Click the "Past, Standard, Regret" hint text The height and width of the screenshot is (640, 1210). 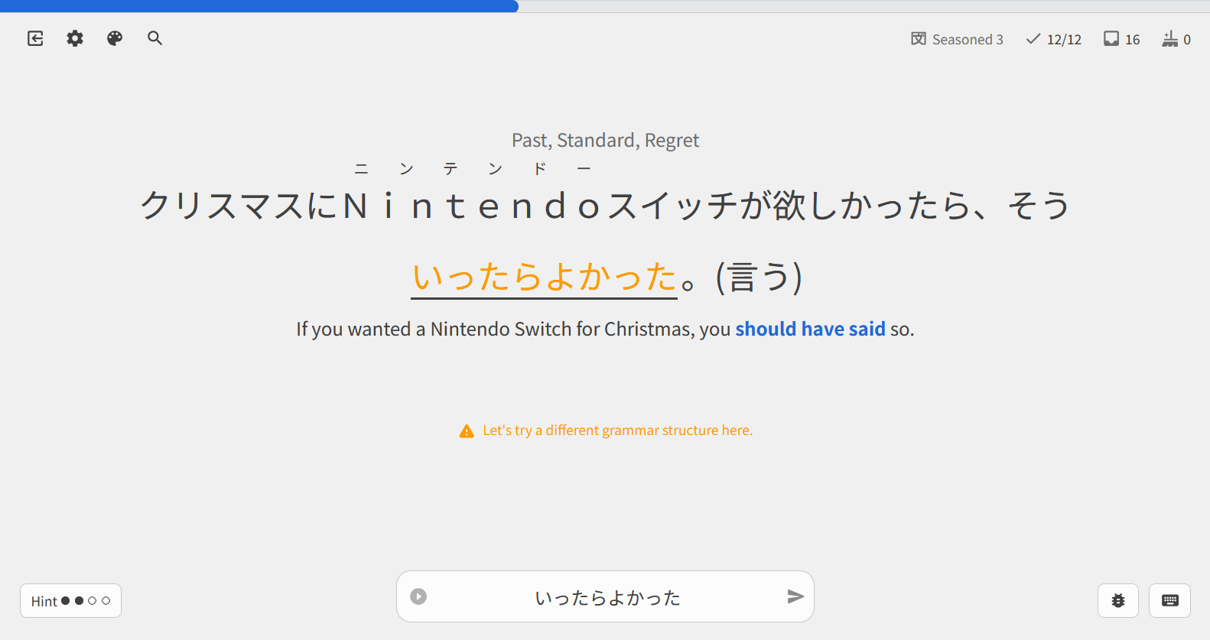pos(605,141)
